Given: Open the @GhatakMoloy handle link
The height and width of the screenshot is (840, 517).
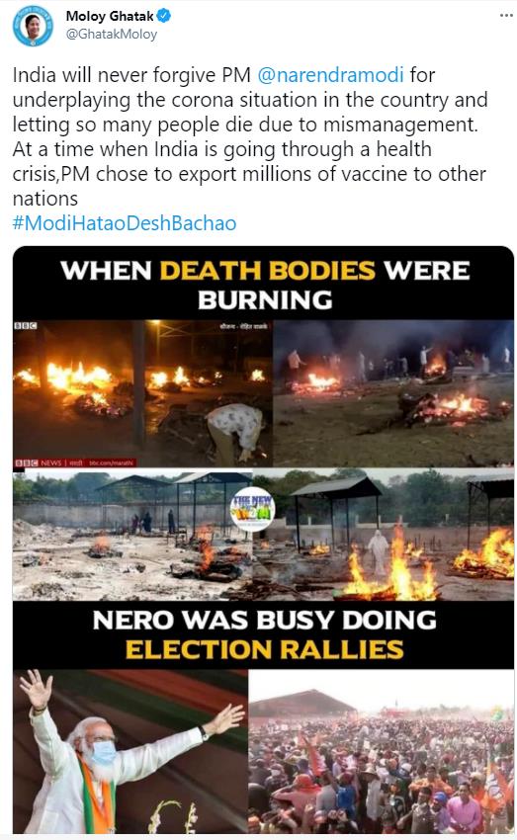Looking at the screenshot, I should 112,35.
